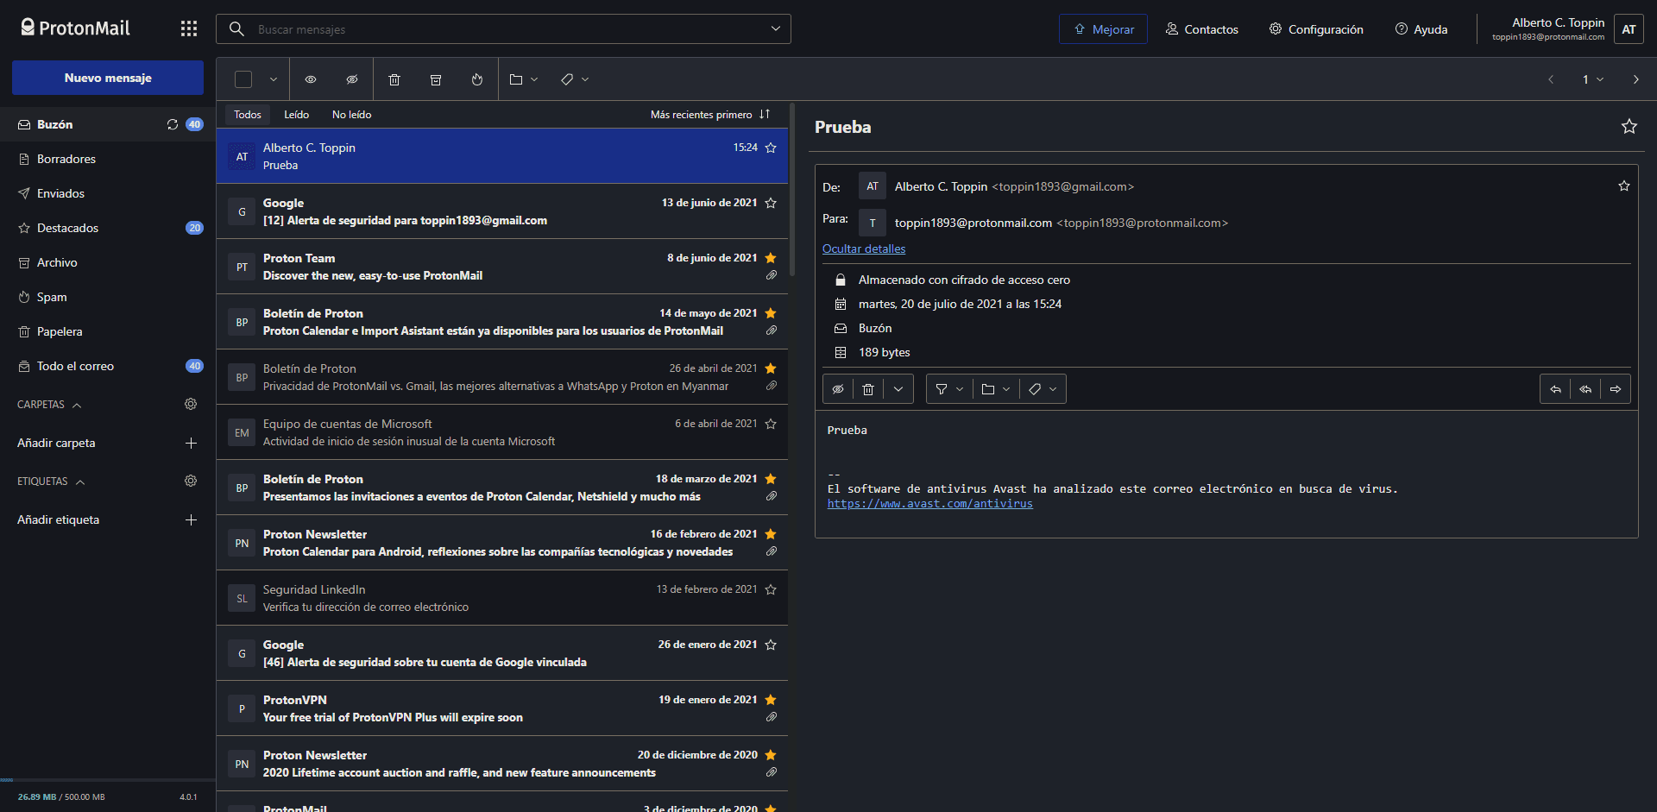
Task: Forward the Prueba message
Action: pos(1616,389)
